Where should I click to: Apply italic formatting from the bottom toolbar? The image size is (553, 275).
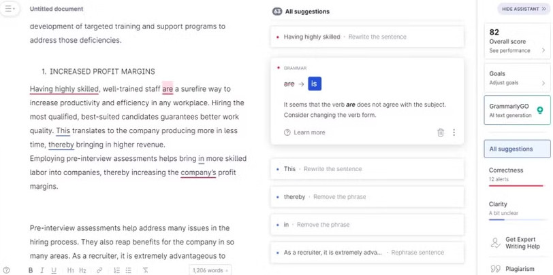pos(42,270)
